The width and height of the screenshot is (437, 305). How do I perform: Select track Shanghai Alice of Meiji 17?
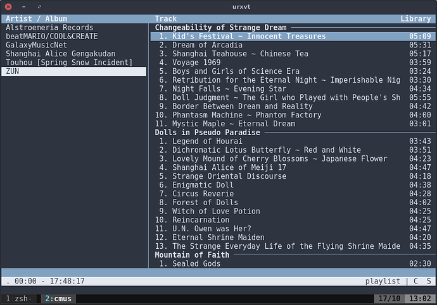293,167
